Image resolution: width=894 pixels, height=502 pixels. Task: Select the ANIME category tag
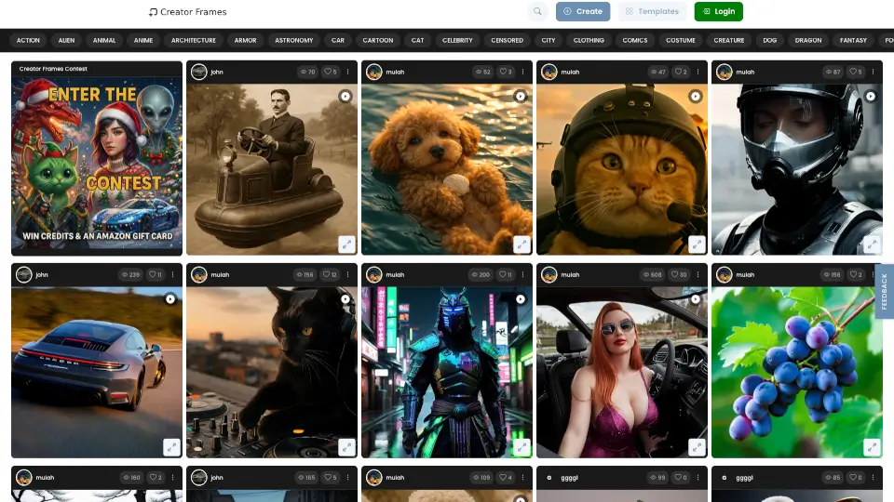(x=142, y=41)
